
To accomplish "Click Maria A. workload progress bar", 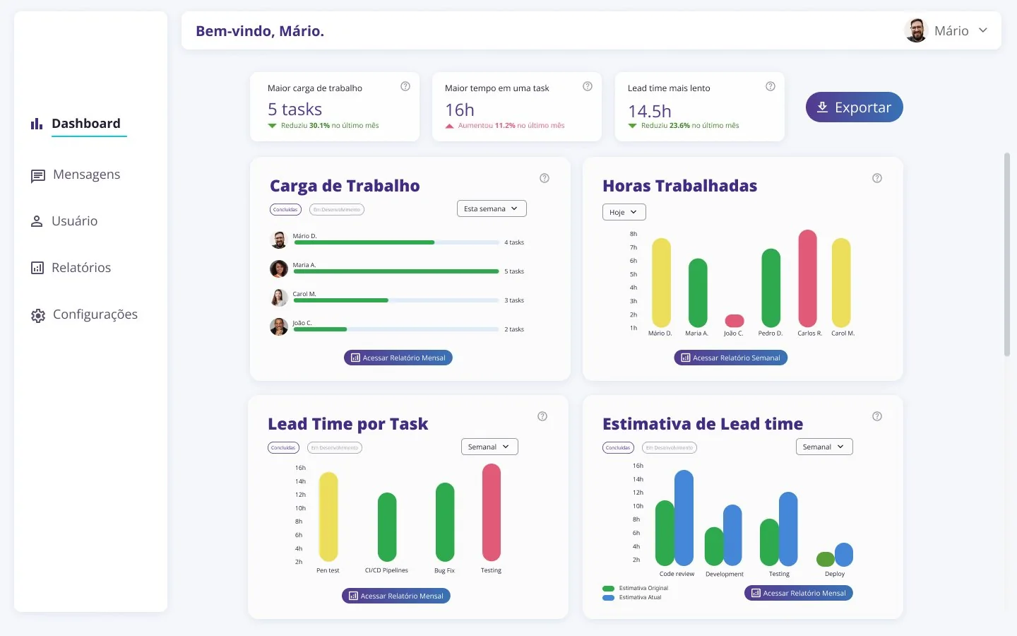I will (396, 271).
